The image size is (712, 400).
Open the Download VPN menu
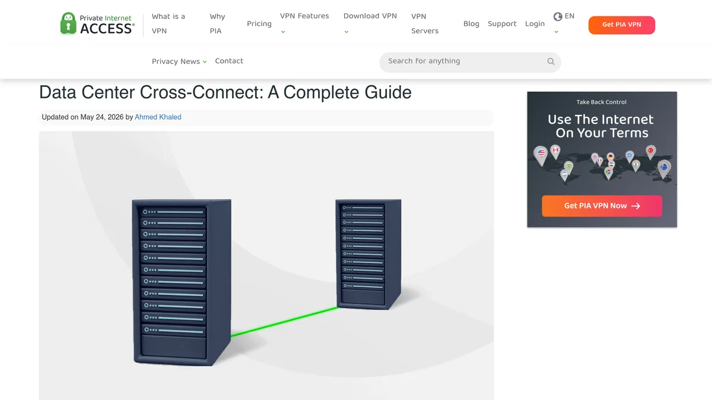[x=370, y=17]
